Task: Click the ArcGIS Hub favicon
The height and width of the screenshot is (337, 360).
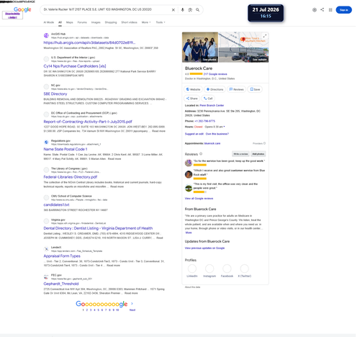Action: [x=46, y=35]
